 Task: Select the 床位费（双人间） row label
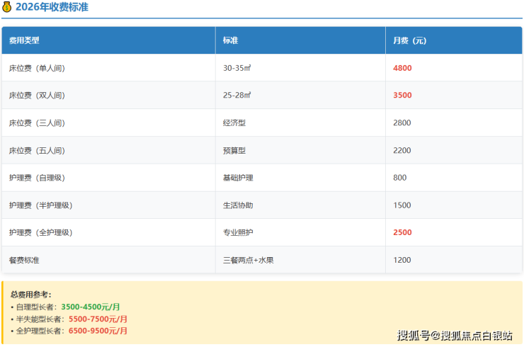point(41,96)
